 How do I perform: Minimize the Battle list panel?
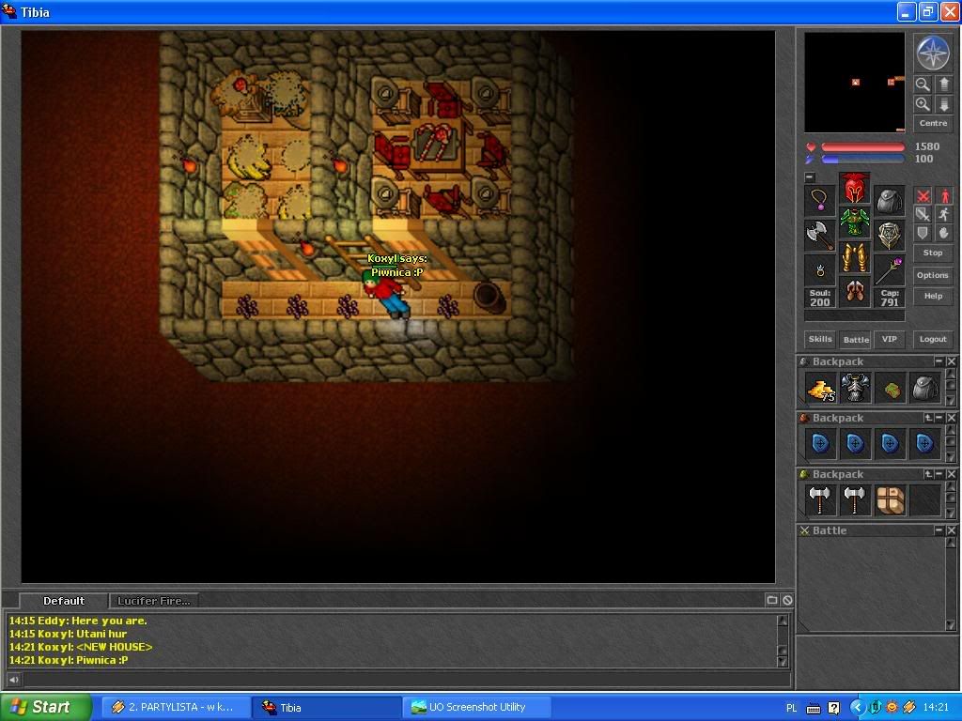939,530
